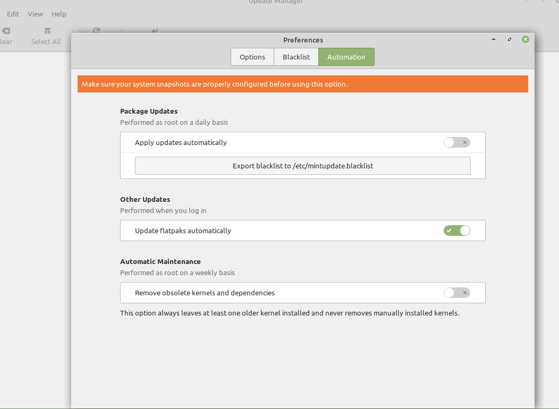Viewport: 559px width, 409px height.
Task: Click Export blacklist to /etc/mintupdate.blacklist button
Action: click(x=303, y=166)
